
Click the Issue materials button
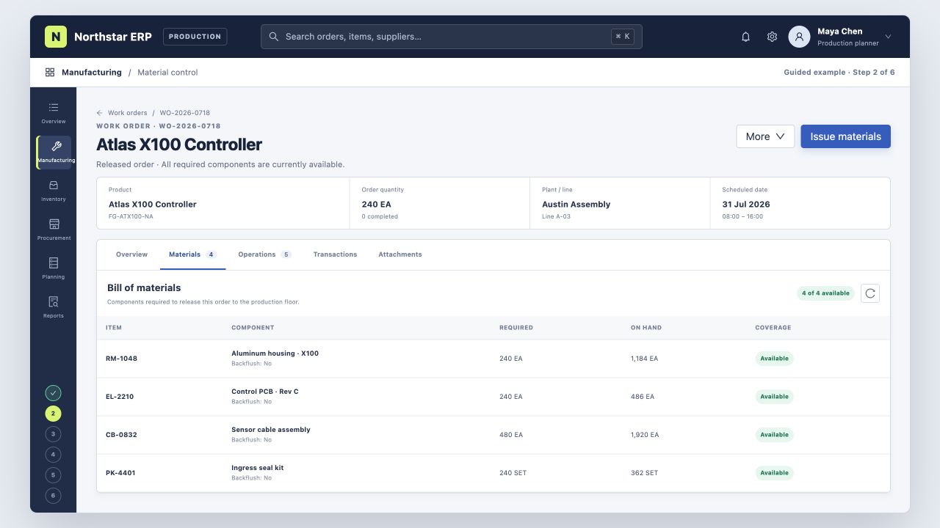coord(845,136)
